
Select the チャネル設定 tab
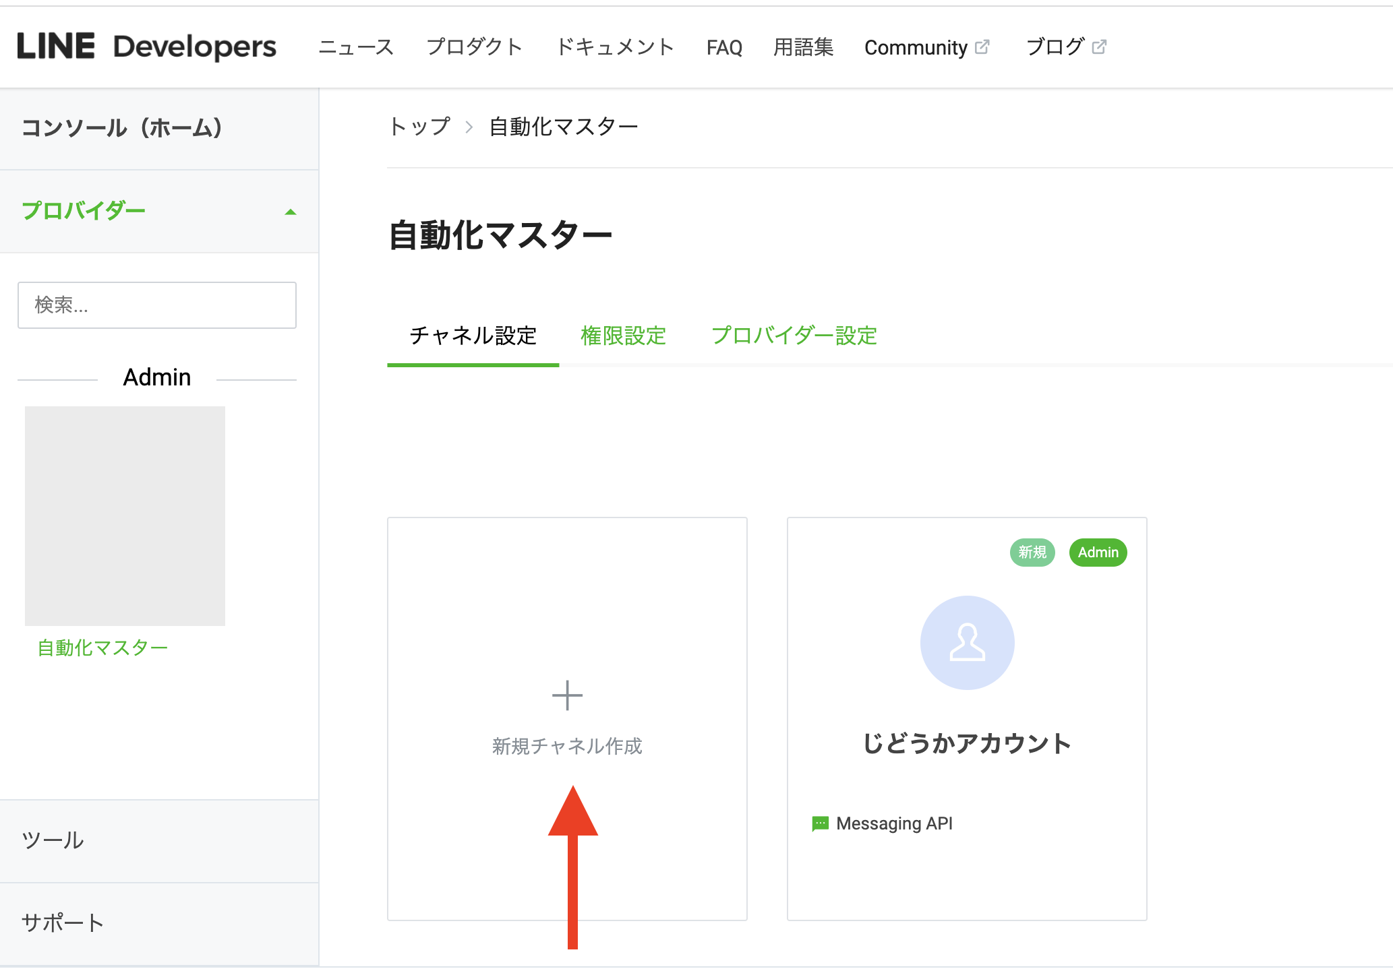click(473, 336)
